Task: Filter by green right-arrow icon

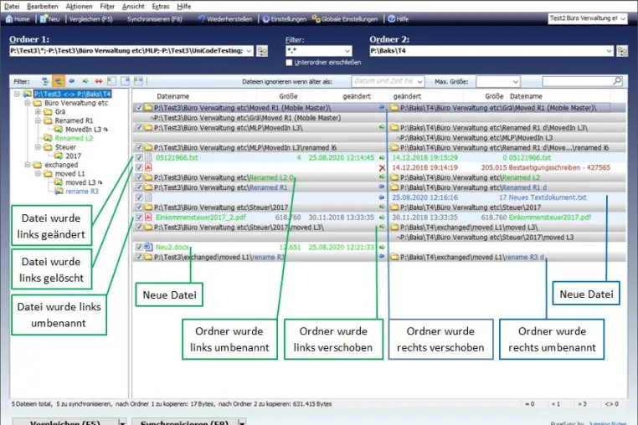Action: (85, 81)
